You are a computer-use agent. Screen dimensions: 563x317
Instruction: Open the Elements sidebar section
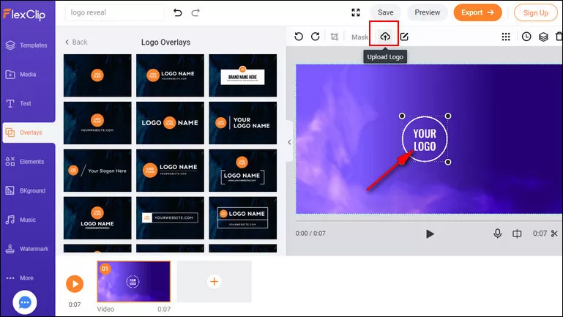[25, 162]
